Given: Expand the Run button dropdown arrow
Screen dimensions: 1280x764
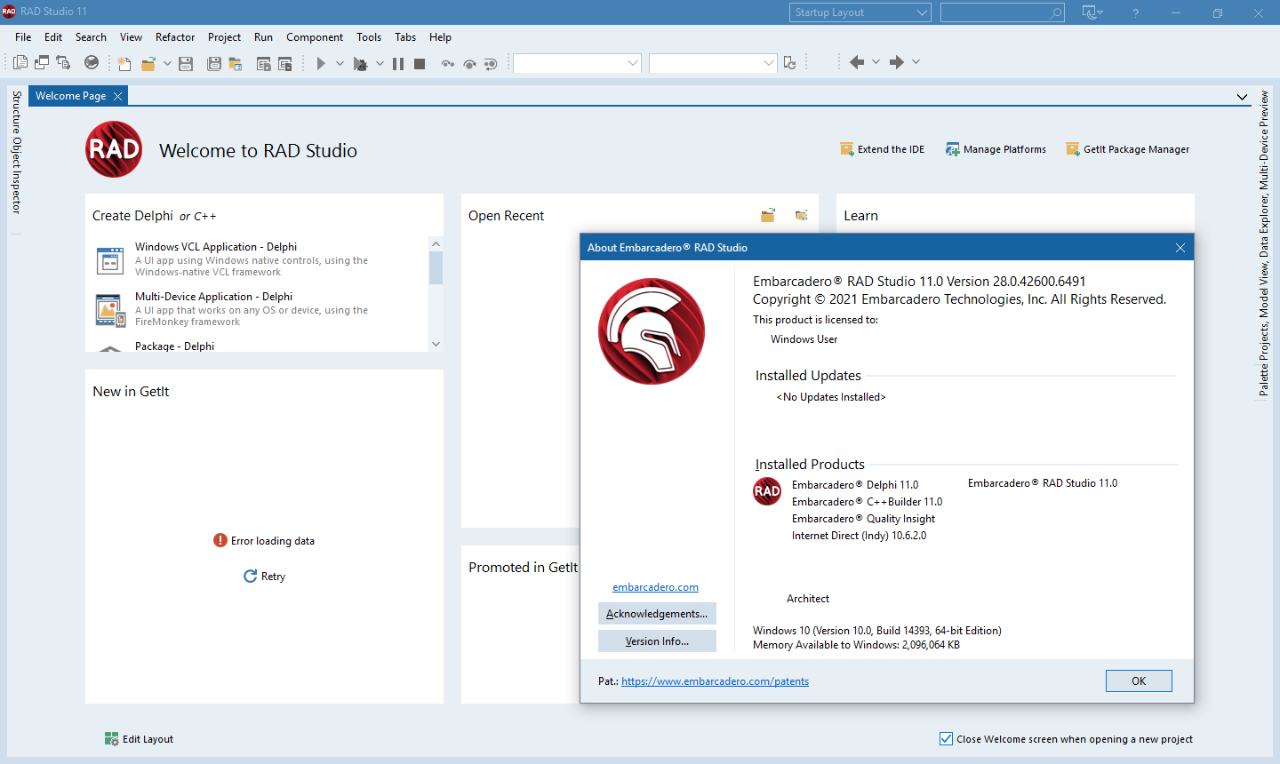Looking at the screenshot, I should 340,63.
